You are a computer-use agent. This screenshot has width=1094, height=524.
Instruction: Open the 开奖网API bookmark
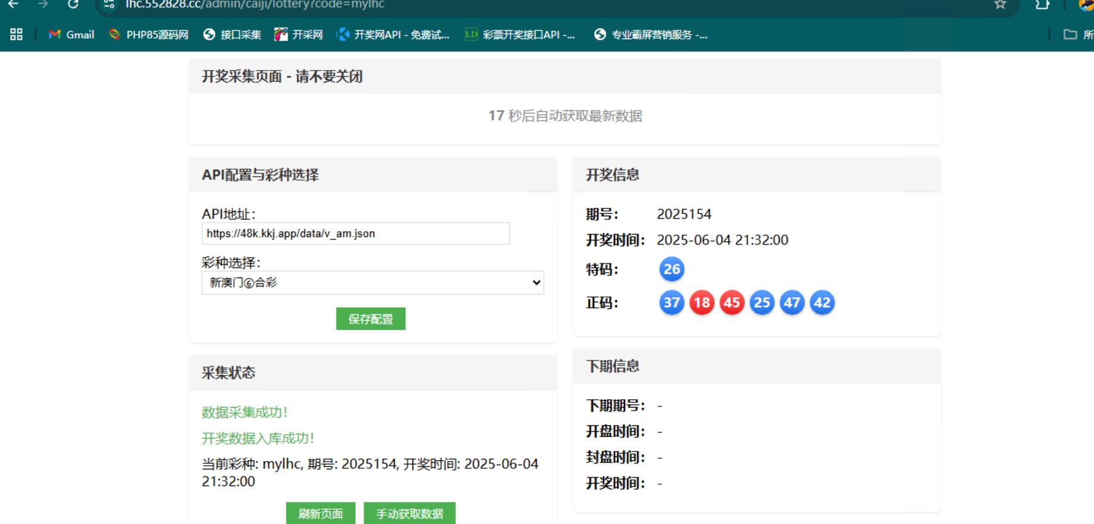tap(393, 34)
